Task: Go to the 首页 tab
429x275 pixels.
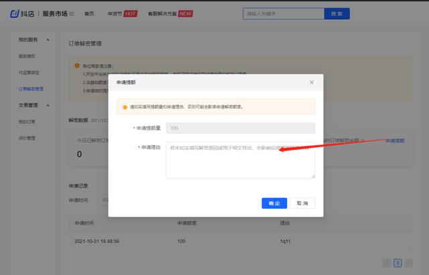Action: point(90,13)
